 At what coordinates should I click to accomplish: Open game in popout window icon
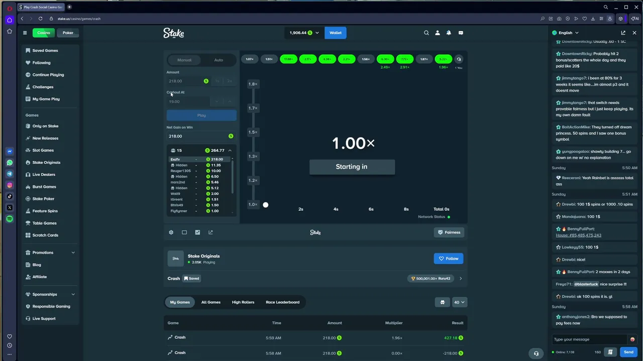pyautogui.click(x=210, y=232)
